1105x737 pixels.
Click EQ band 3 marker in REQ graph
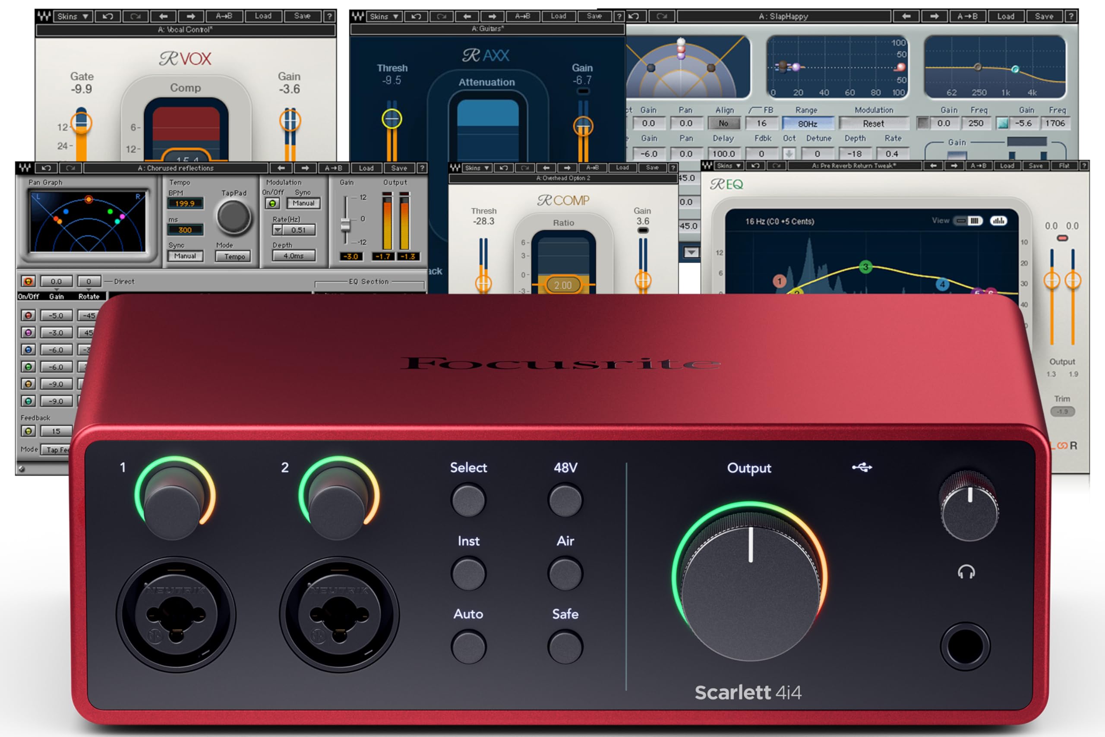coord(865,267)
